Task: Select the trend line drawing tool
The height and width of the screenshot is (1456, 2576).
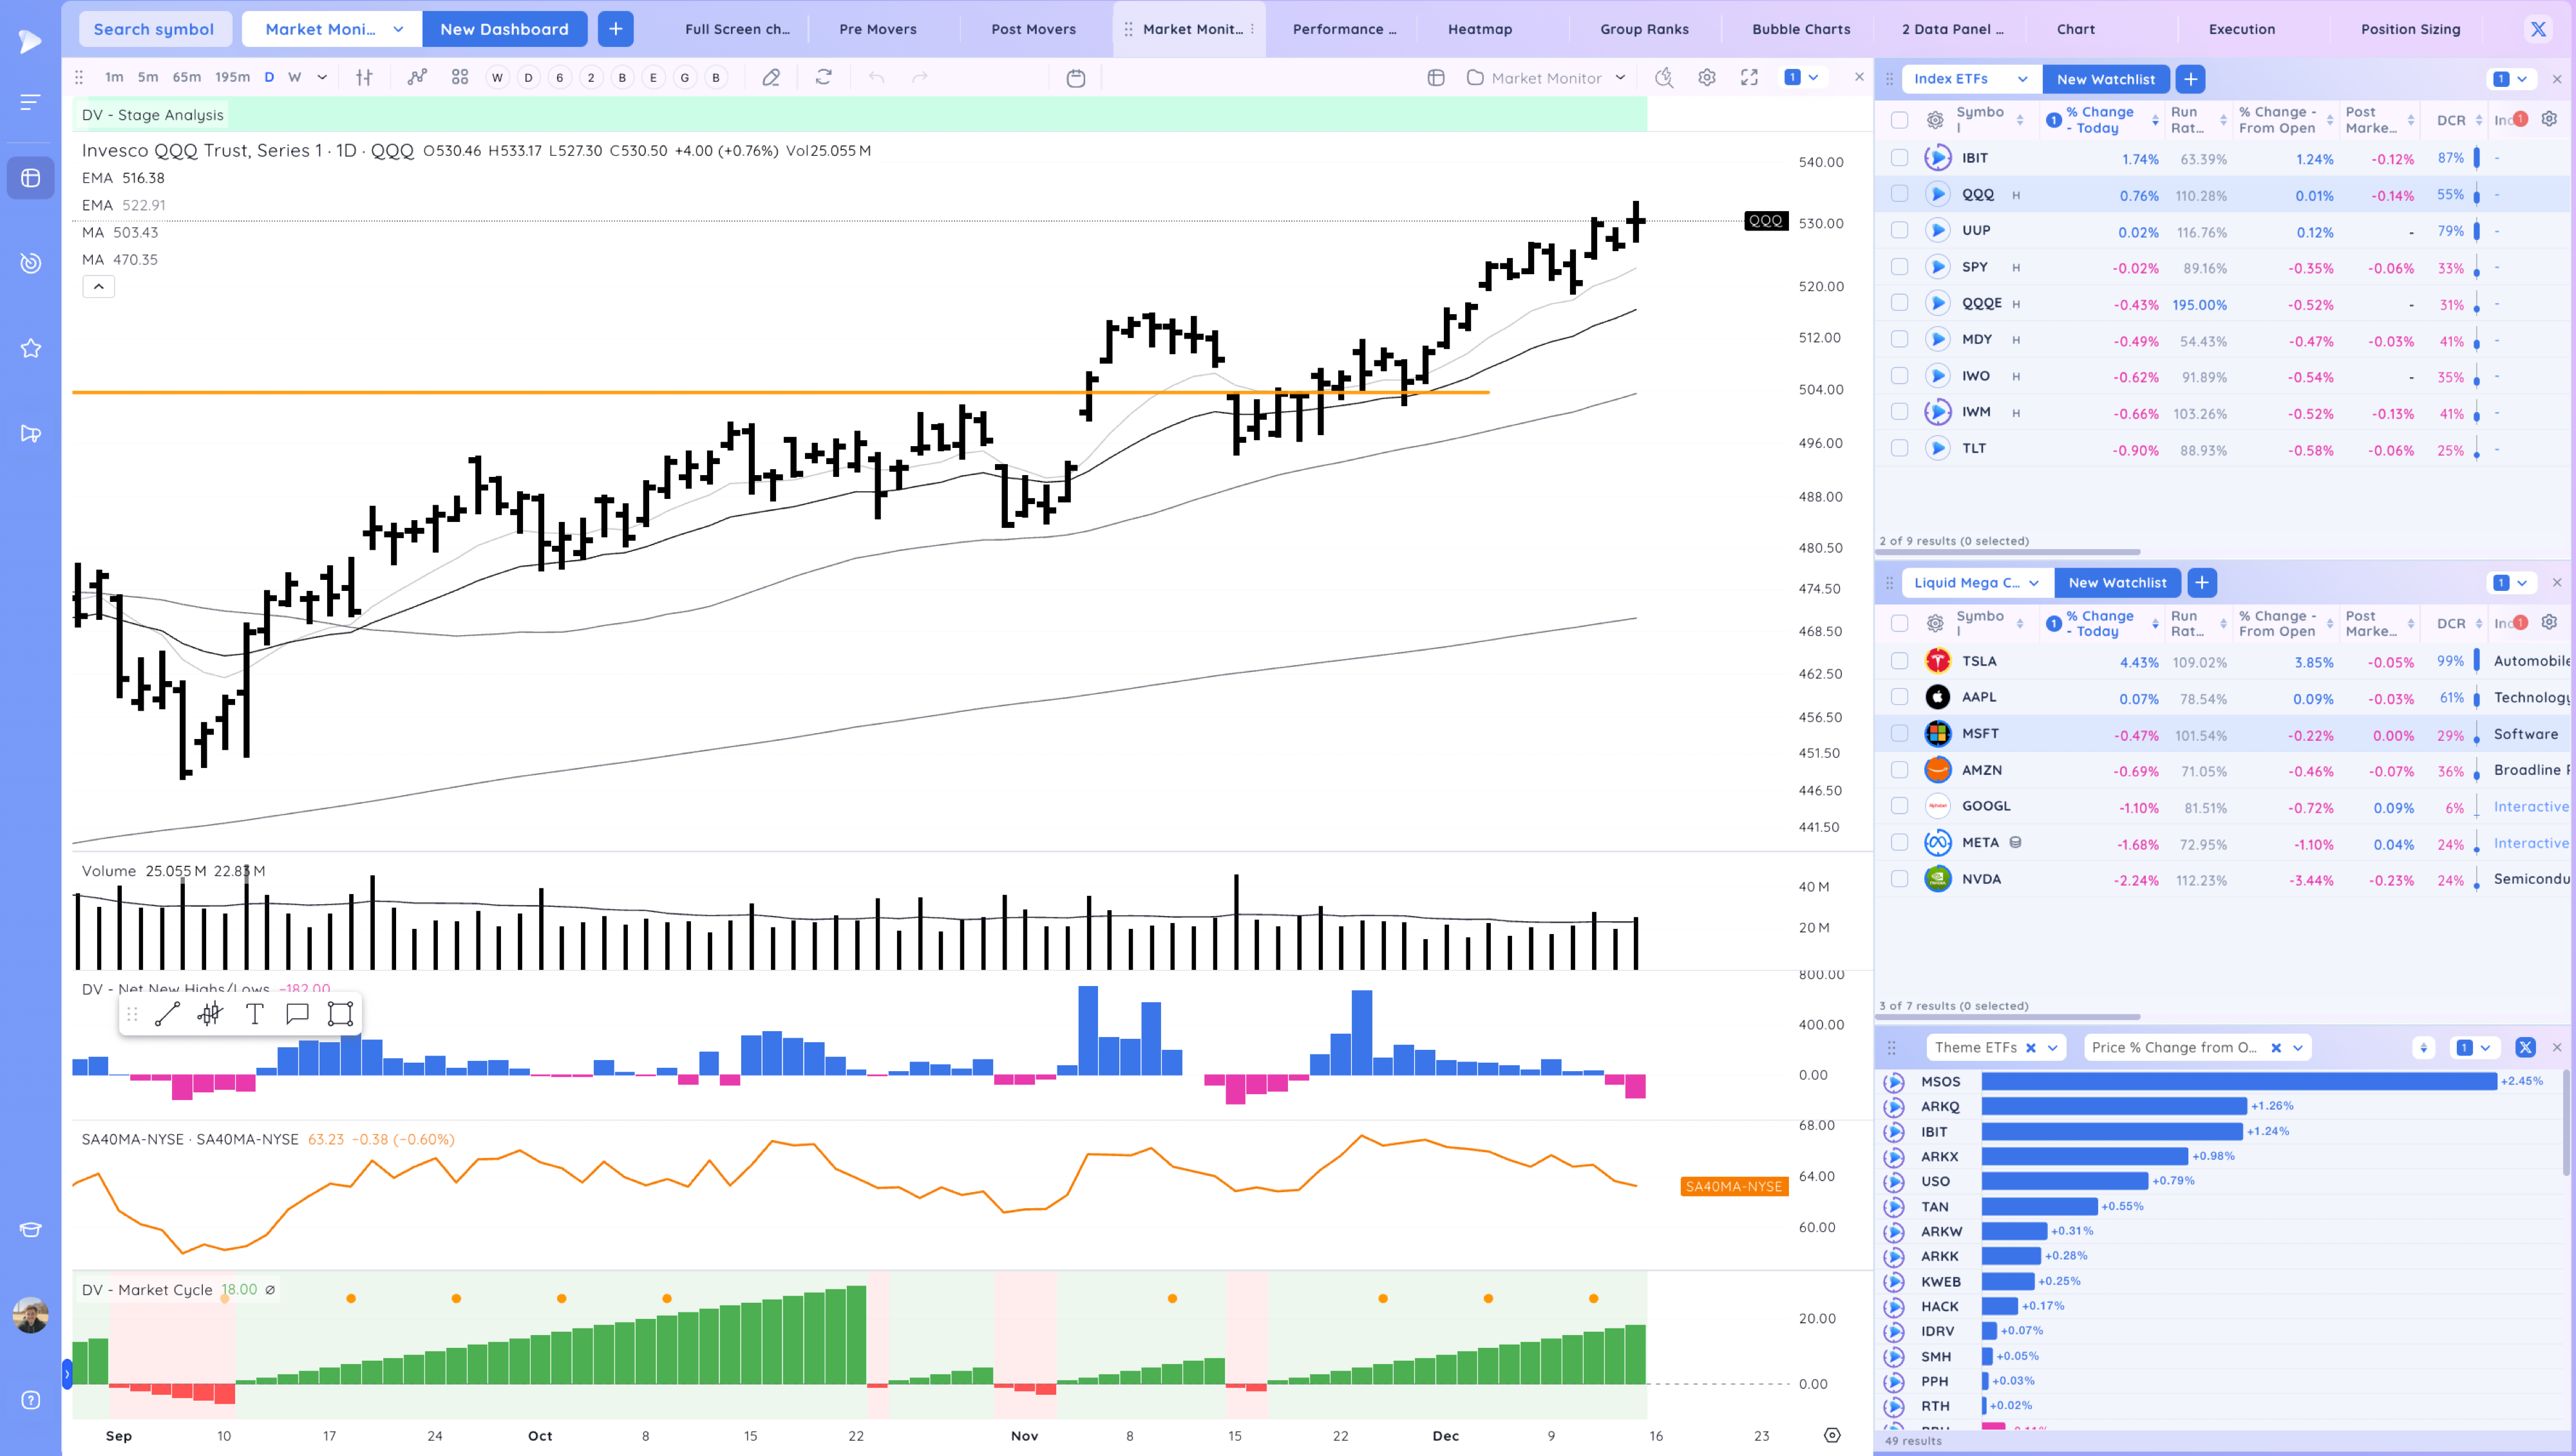Action: (167, 1014)
